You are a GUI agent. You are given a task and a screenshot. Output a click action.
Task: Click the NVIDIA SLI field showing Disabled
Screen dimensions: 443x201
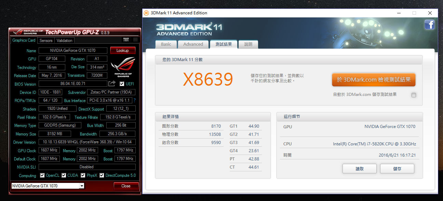87,167
